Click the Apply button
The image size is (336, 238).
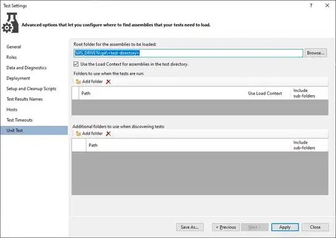[x=285, y=227]
